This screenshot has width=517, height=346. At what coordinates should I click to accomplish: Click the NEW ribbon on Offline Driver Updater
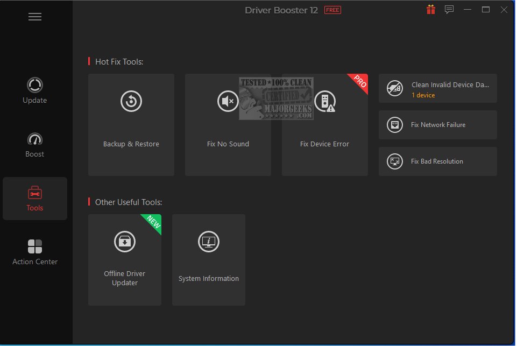pyautogui.click(x=153, y=222)
